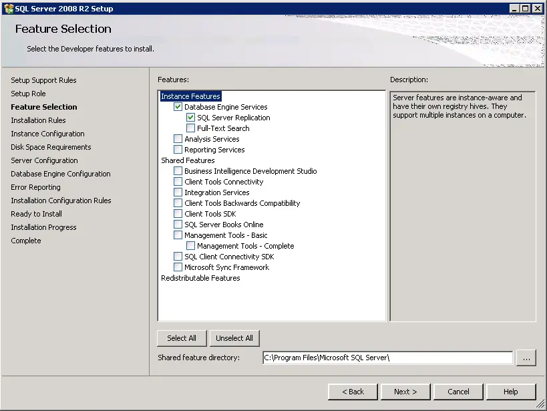Maximize the setup window
Image resolution: width=547 pixels, height=411 pixels.
point(525,9)
